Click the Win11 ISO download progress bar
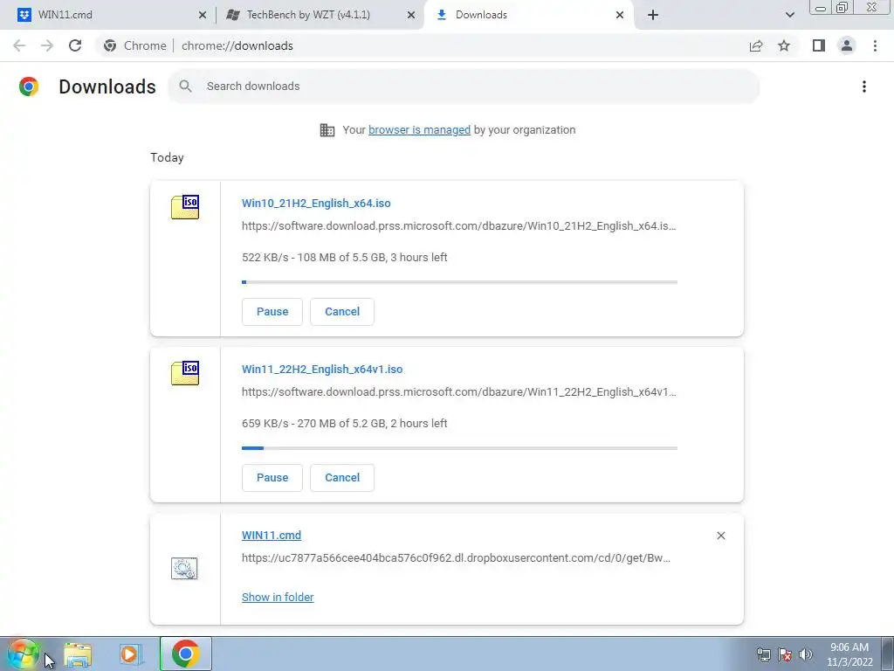 [459, 448]
